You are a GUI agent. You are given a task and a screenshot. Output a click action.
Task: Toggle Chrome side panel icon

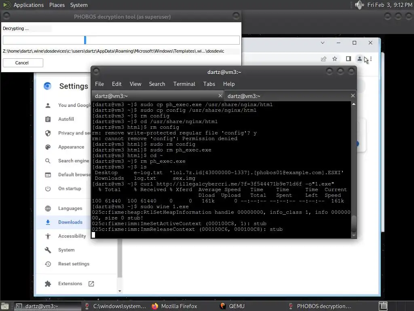[349, 59]
